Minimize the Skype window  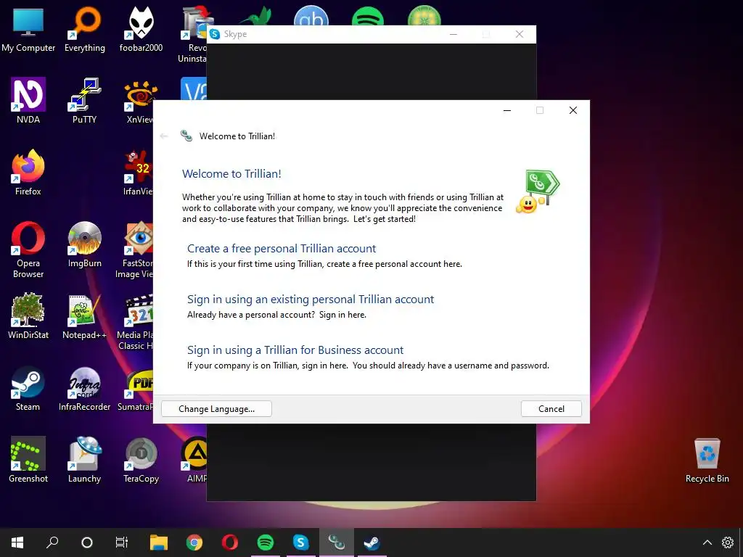click(x=453, y=34)
